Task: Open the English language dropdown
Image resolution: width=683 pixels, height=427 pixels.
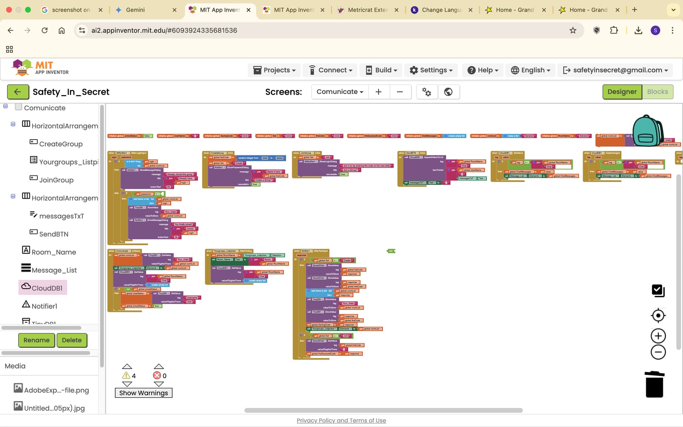Action: [x=530, y=70]
